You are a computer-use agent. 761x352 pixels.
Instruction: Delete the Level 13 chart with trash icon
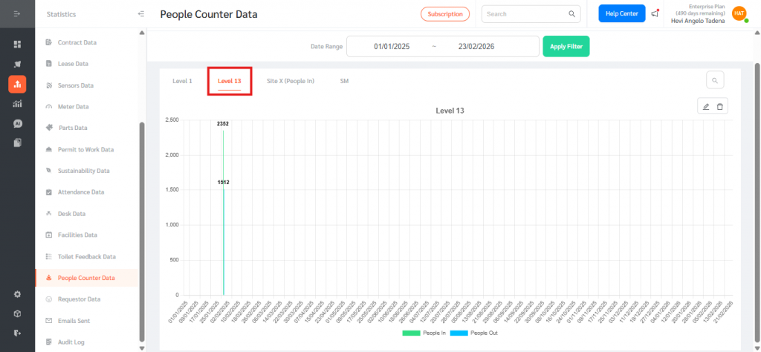(719, 107)
